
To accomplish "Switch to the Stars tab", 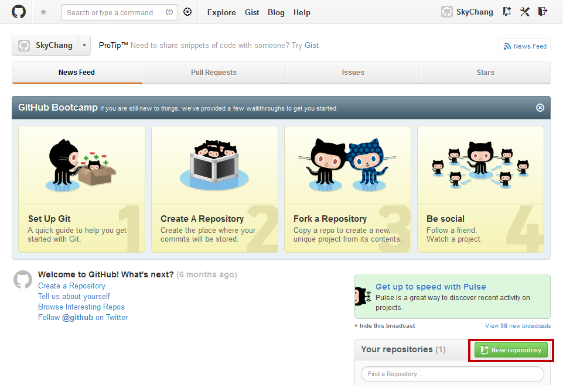I will [x=485, y=73].
